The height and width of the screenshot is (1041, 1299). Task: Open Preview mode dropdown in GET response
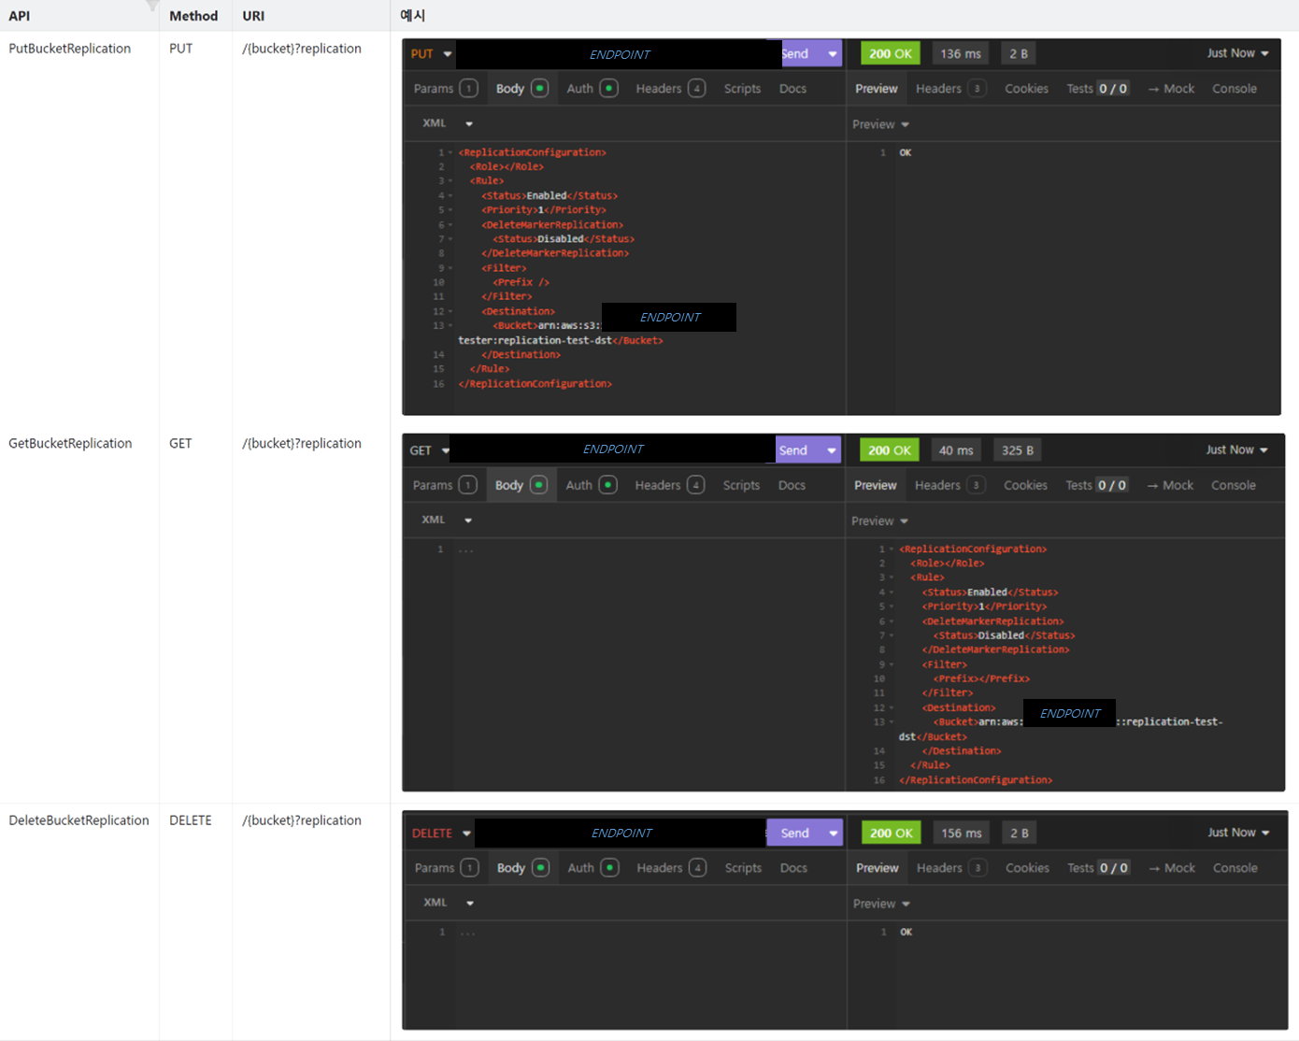pyautogui.click(x=879, y=520)
